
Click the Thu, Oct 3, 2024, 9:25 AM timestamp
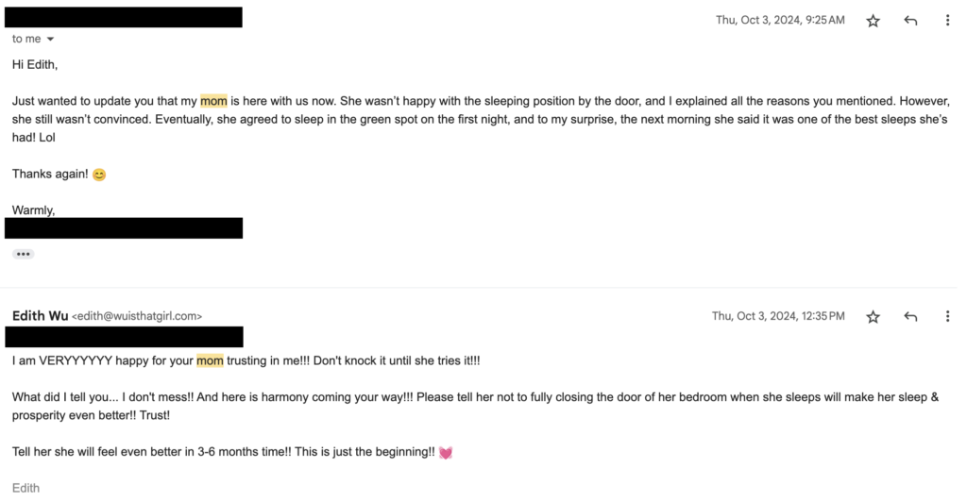780,20
